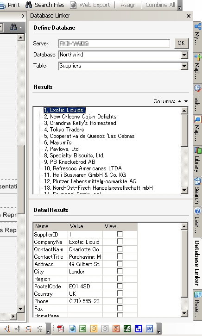Image resolution: width=202 pixels, height=336 pixels.
Task: Click the Detail Results scroll down arrow
Action: pyautogui.click(x=184, y=313)
